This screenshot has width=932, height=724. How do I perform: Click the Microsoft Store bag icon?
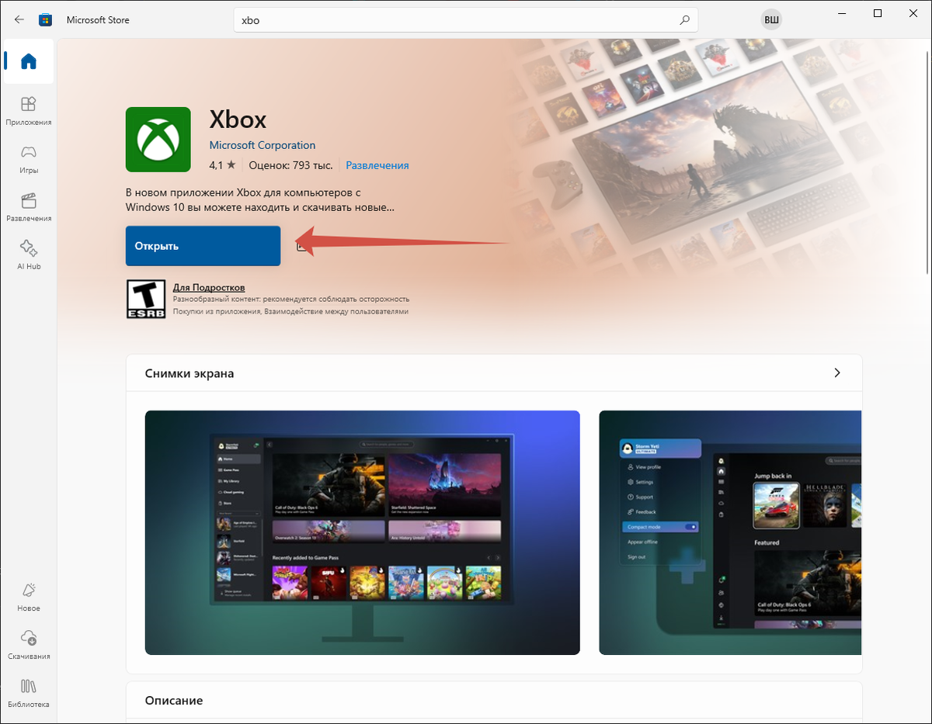click(x=45, y=19)
